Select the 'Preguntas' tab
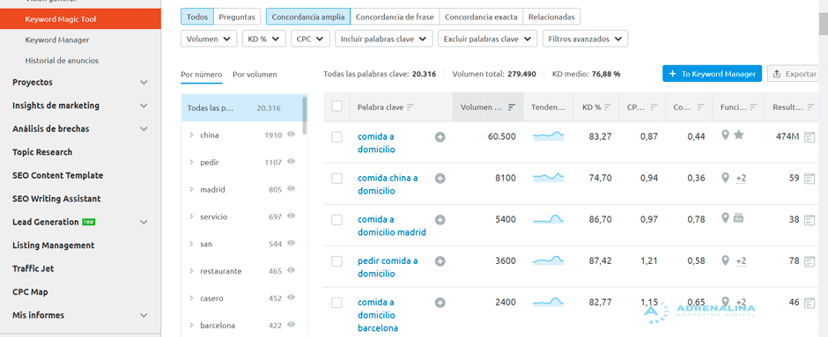Image resolution: width=828 pixels, height=337 pixels. (x=238, y=17)
